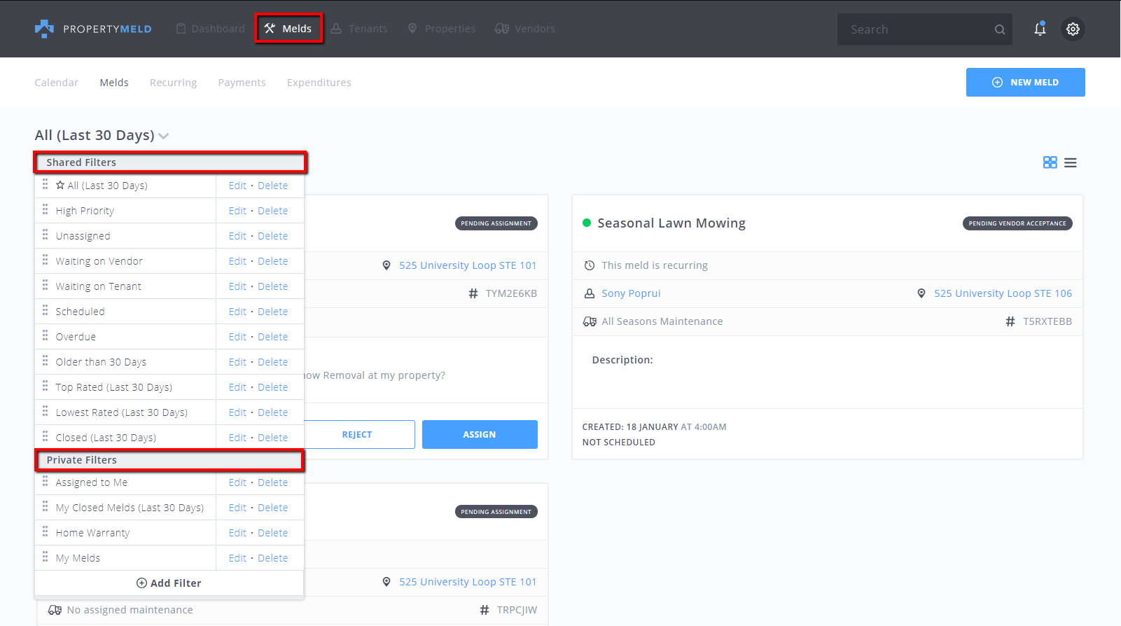Click the Assign button
This screenshot has width=1121, height=626.
[480, 435]
